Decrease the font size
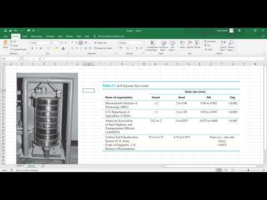Screen dimensions: 267x200 66,43
